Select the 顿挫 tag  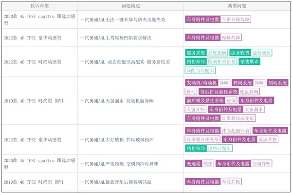[208, 164]
